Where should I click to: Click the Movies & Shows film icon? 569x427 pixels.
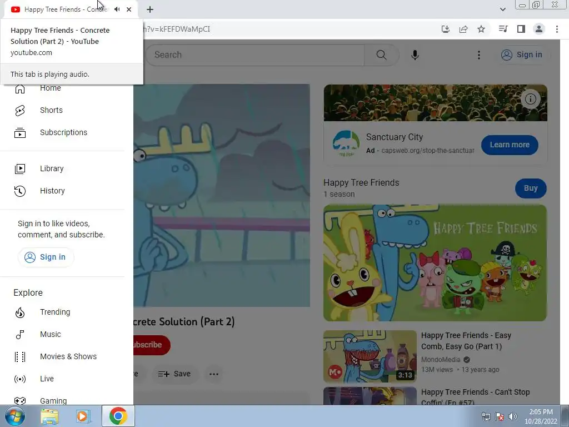tap(20, 356)
